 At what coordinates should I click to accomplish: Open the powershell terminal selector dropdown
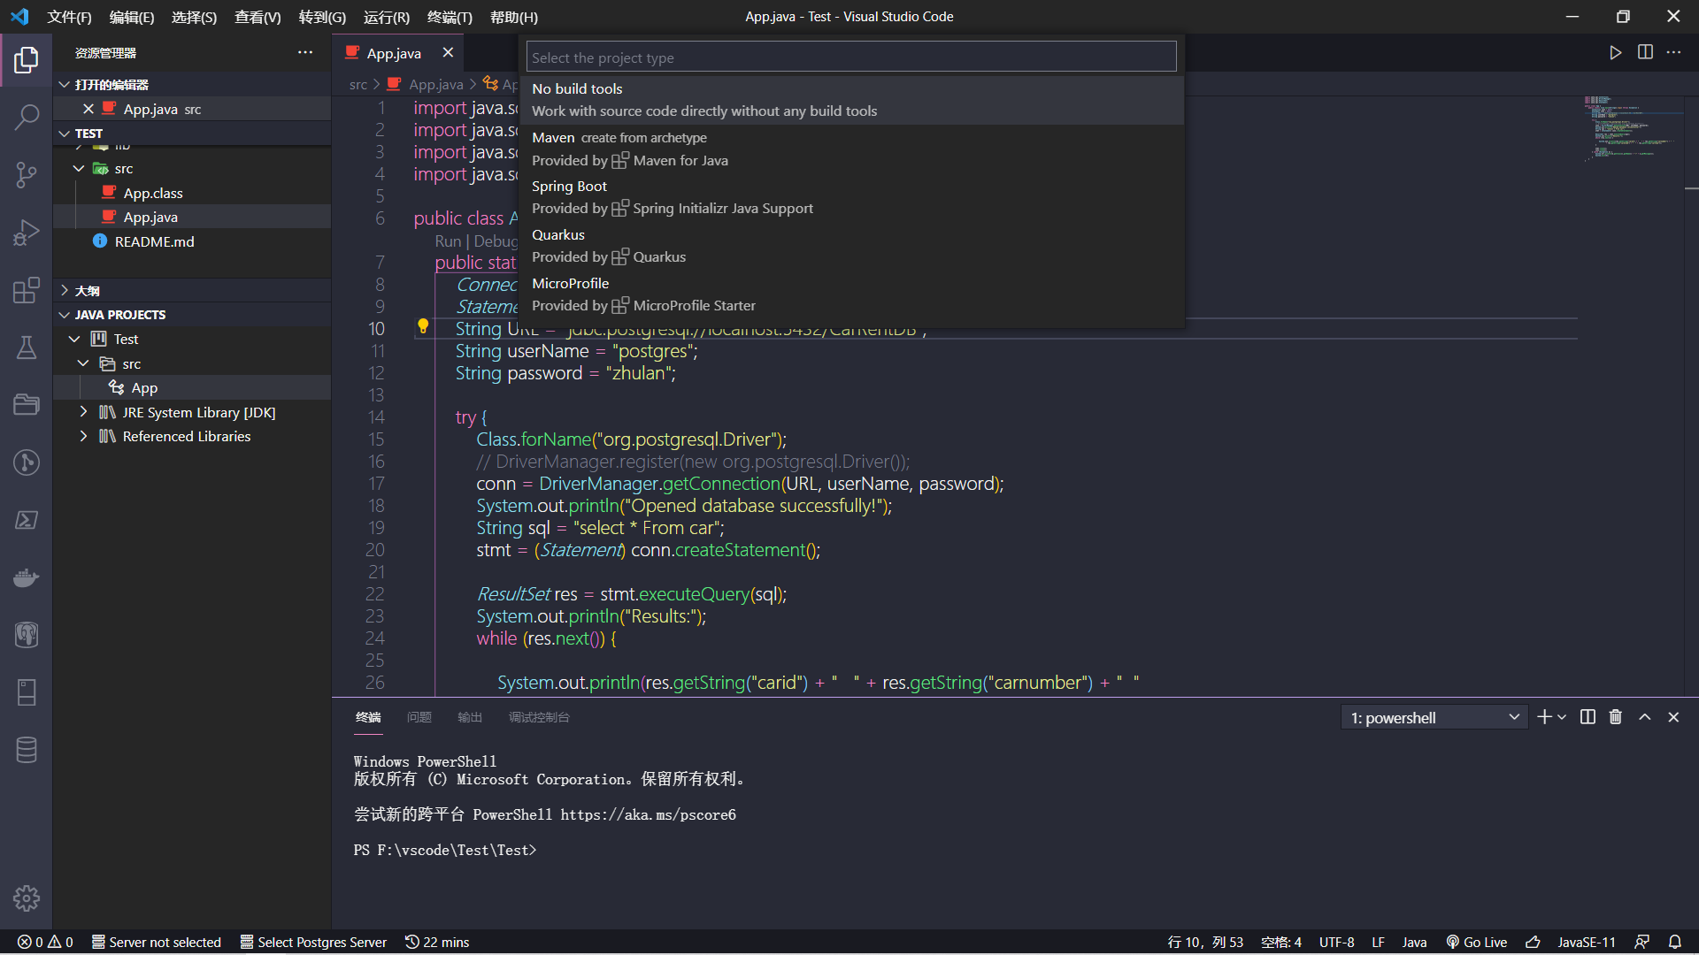point(1434,717)
